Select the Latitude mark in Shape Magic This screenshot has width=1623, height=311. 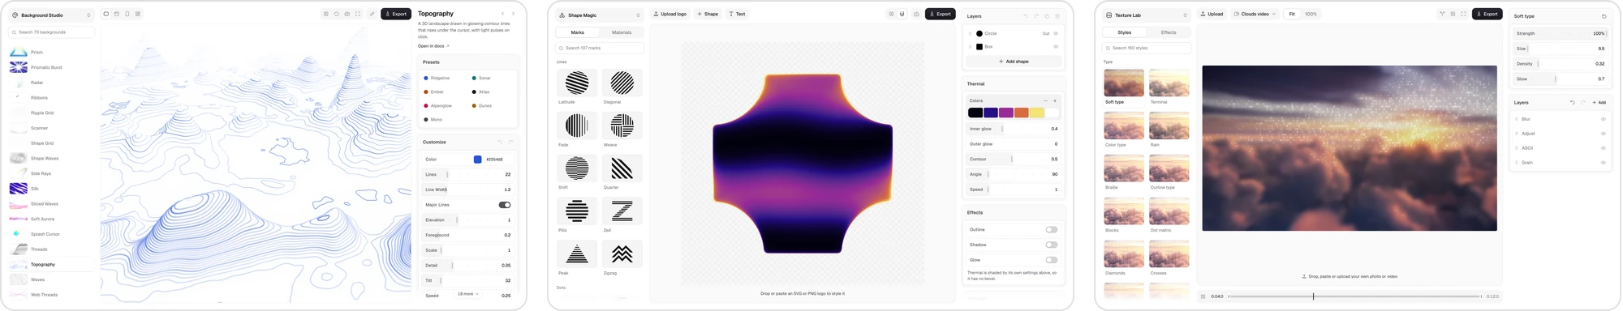[x=577, y=83]
